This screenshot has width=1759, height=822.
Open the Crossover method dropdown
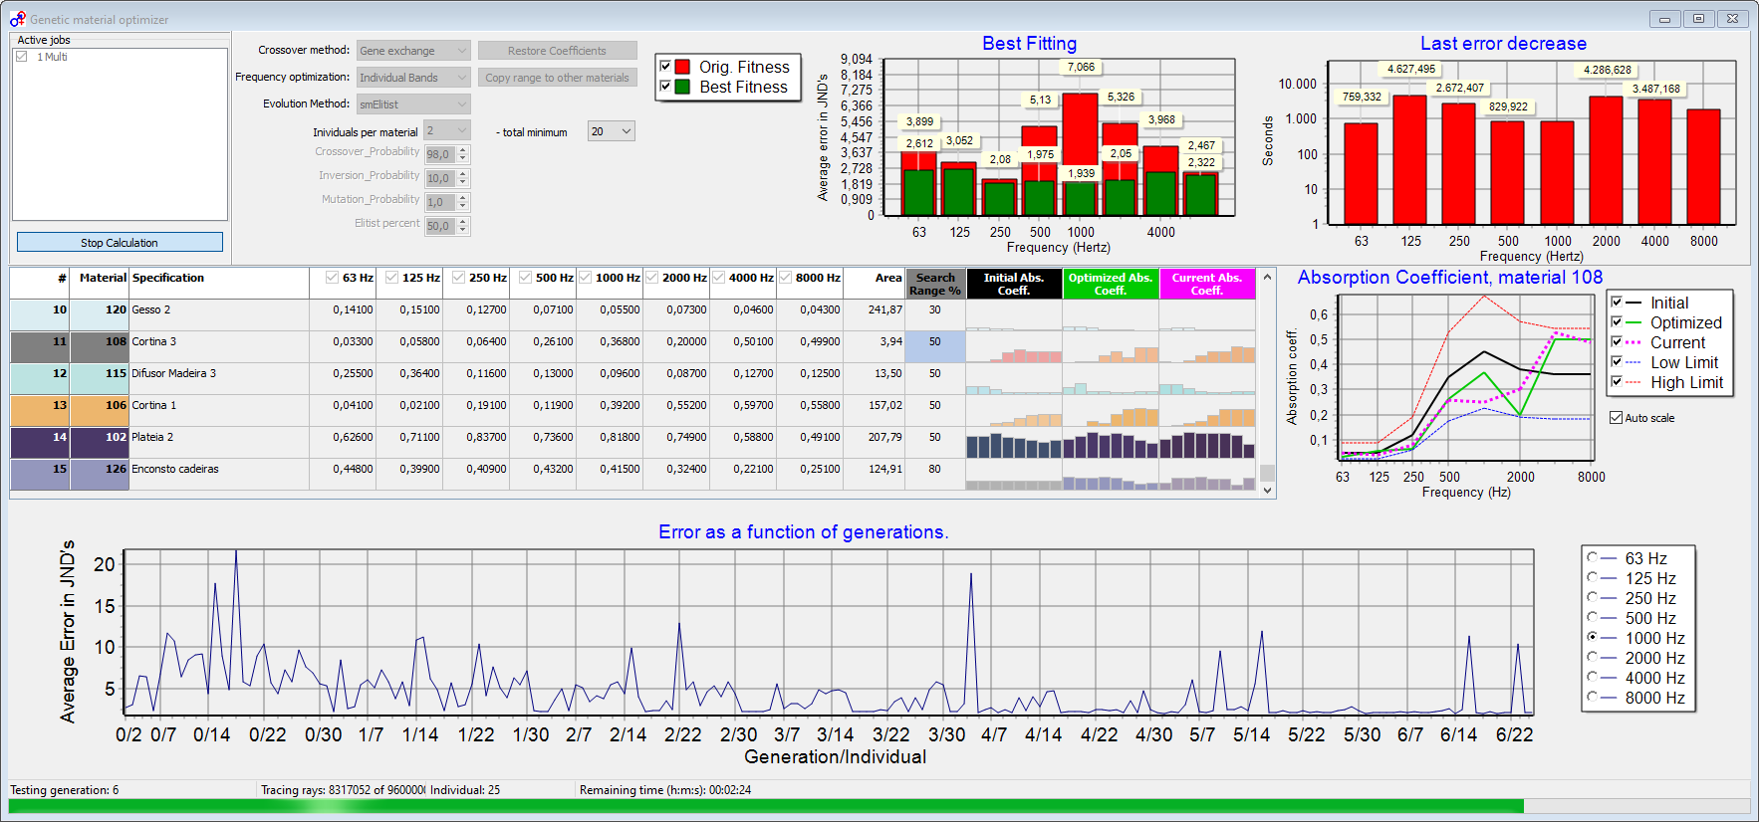[413, 51]
